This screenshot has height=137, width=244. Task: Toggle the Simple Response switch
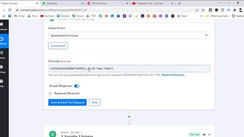tap(77, 86)
